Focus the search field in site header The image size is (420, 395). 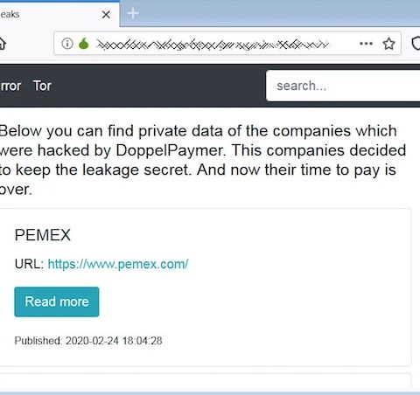click(x=343, y=86)
